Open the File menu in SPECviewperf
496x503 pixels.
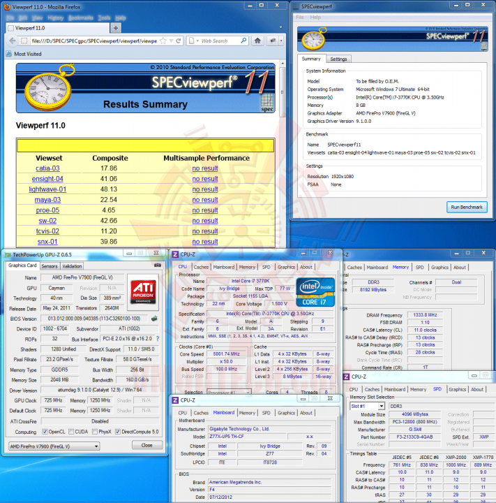tap(300, 17)
